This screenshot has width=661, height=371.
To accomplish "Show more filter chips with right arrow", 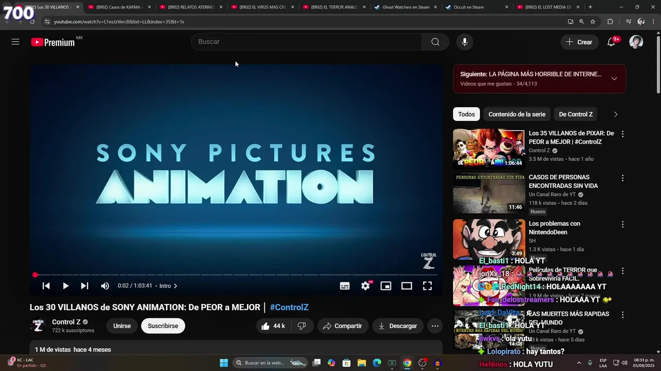I will pyautogui.click(x=616, y=114).
